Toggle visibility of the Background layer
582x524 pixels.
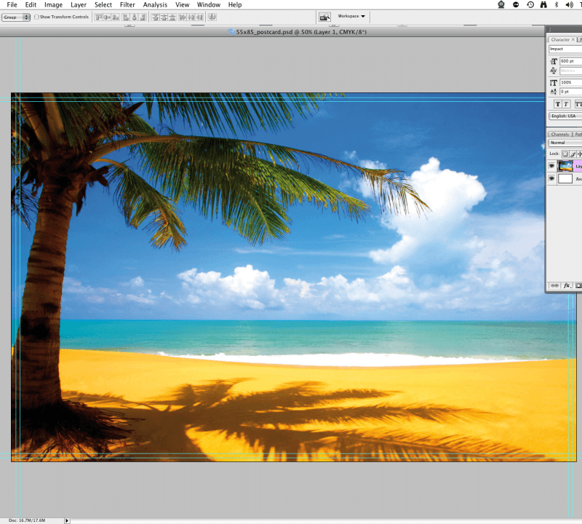pos(551,178)
